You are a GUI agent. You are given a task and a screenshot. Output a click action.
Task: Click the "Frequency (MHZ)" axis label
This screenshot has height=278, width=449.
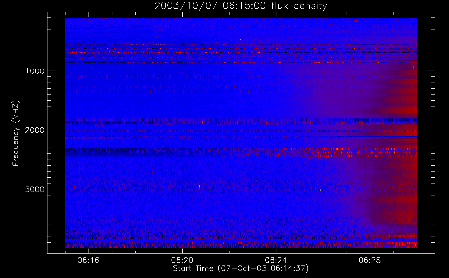[x=16, y=133]
